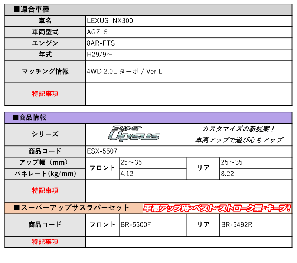Click the BR-5492R rear code
Viewport: 297px width, 263px height.
[x=236, y=224]
